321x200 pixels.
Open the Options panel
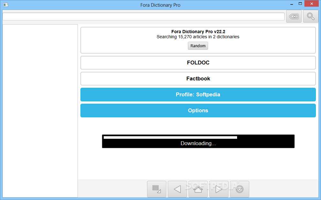[198, 111]
